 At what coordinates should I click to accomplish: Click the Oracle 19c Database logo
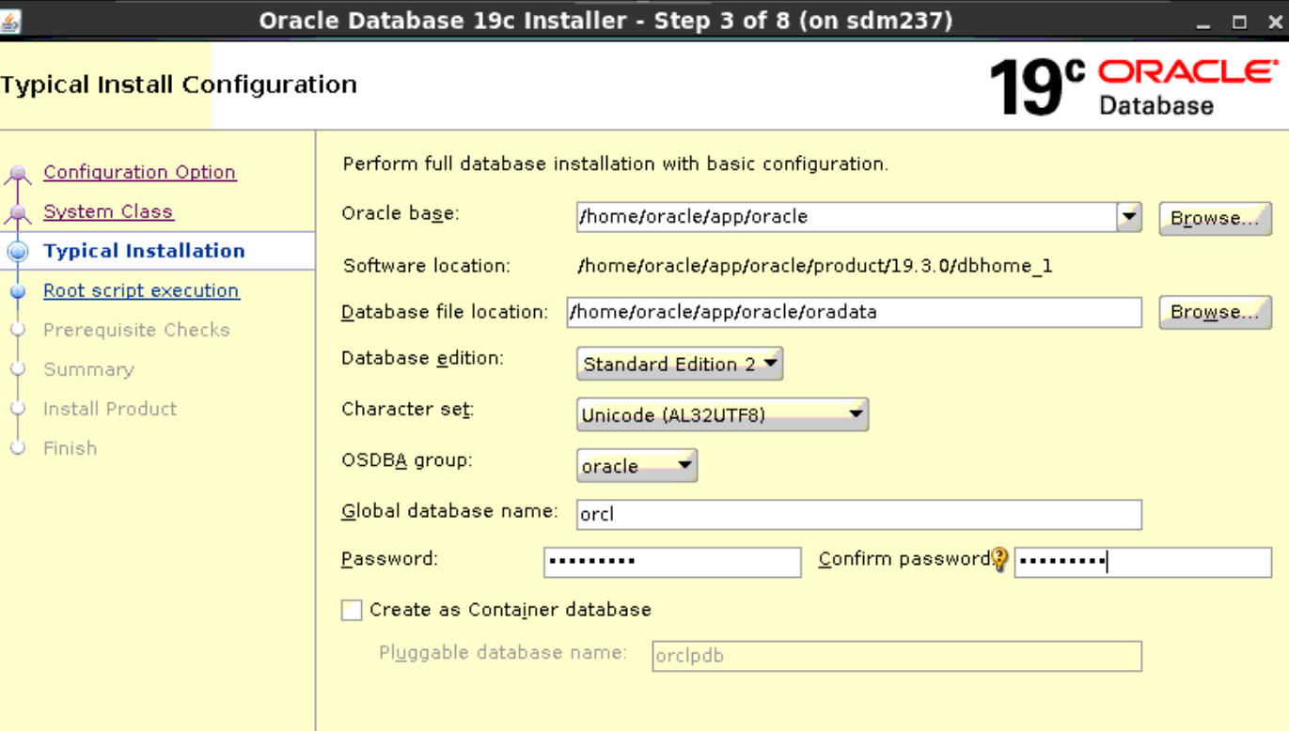(x=1135, y=87)
